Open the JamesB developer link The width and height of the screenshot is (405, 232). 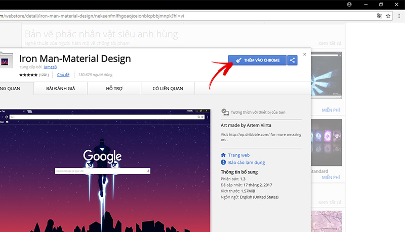(50, 67)
